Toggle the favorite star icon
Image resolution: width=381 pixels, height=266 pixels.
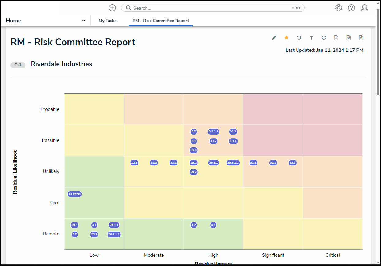[x=286, y=38]
